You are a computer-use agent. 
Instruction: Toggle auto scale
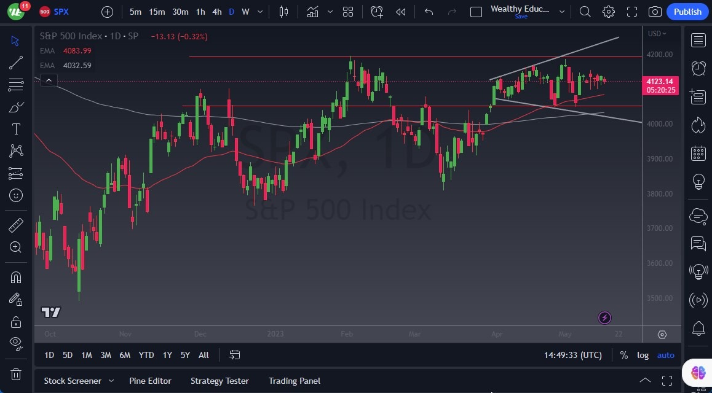(666, 356)
